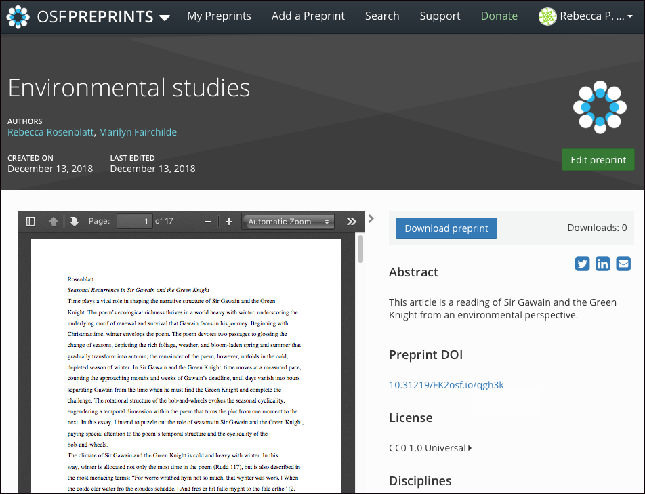
Task: Open author Marilyn Fairchilde's profile
Action: pyautogui.click(x=138, y=132)
